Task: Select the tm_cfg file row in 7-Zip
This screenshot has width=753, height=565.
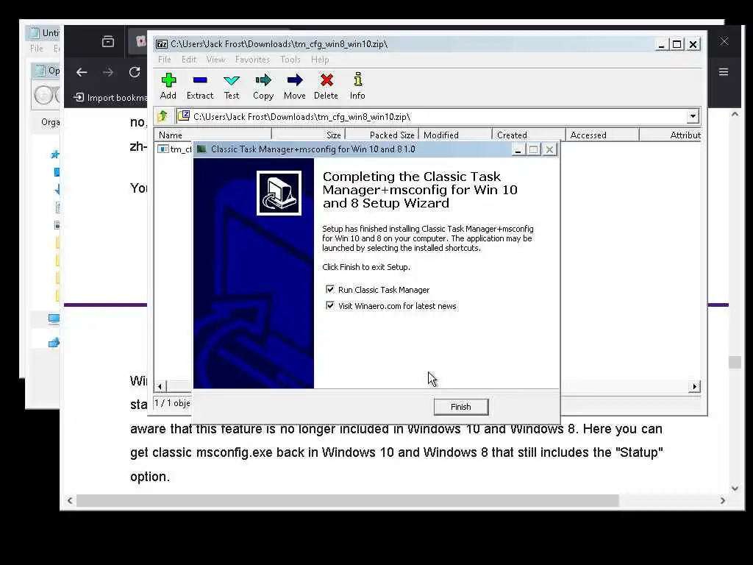Action: (x=175, y=149)
